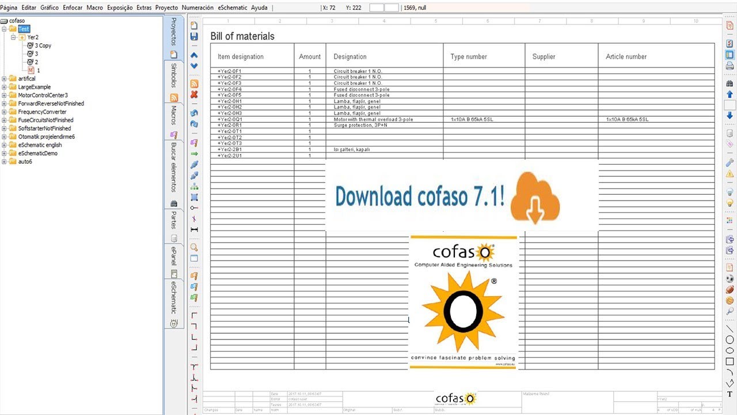737x415 pixels.
Task: Click 'Surge protection, 3P+N' designation text
Action: (360, 125)
